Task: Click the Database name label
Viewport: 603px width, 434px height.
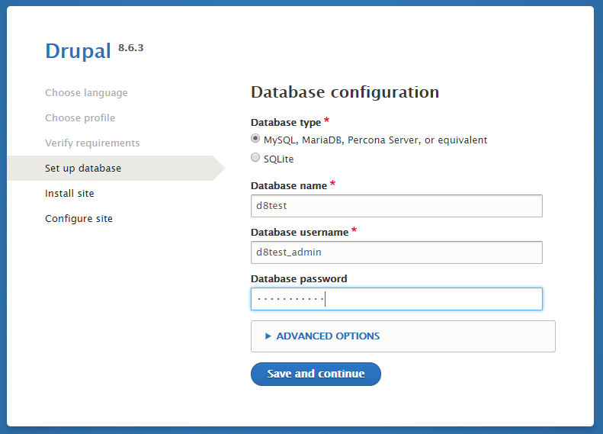Action: tap(289, 186)
